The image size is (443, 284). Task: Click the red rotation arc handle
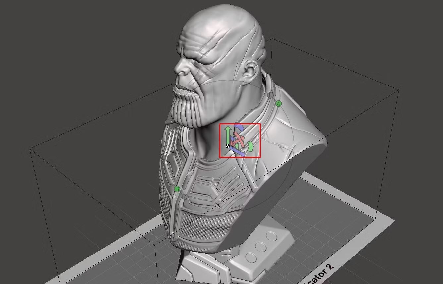pos(239,139)
